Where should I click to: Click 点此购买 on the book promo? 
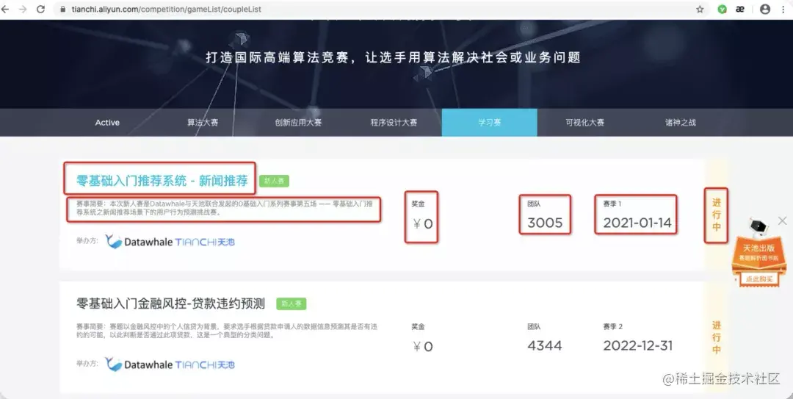[759, 279]
